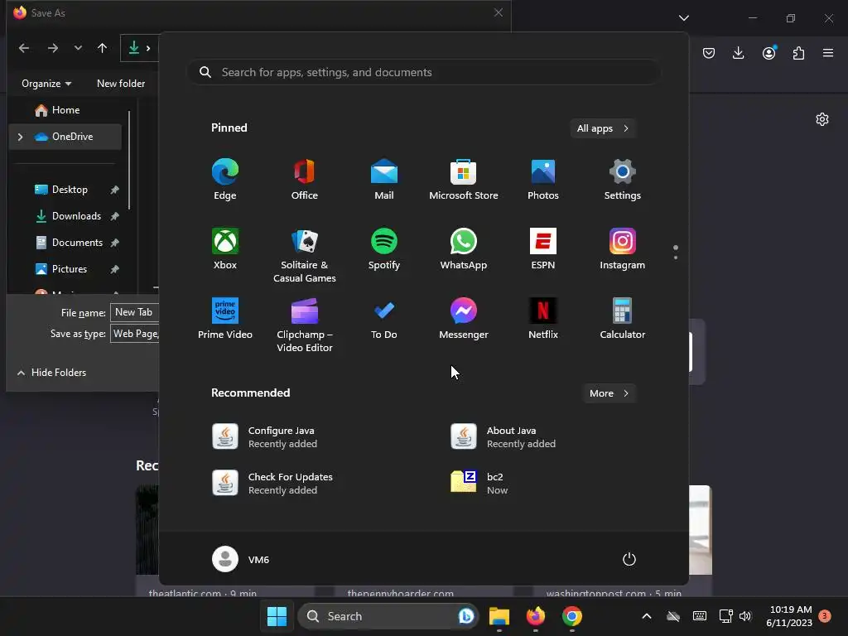Image resolution: width=848 pixels, height=636 pixels.
Task: Open recent locations dropdown in Save As
Action: coord(78,47)
